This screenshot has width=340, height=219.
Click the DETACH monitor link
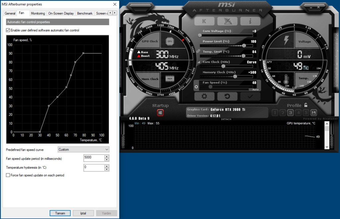click(x=226, y=119)
